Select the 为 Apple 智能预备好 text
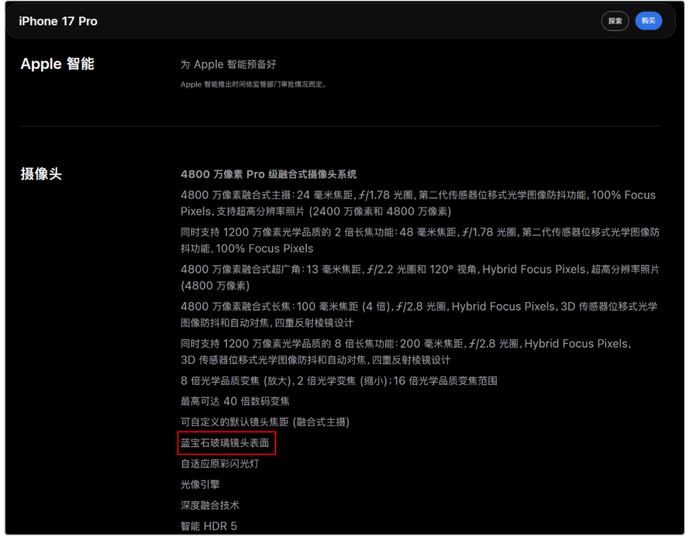 point(228,64)
